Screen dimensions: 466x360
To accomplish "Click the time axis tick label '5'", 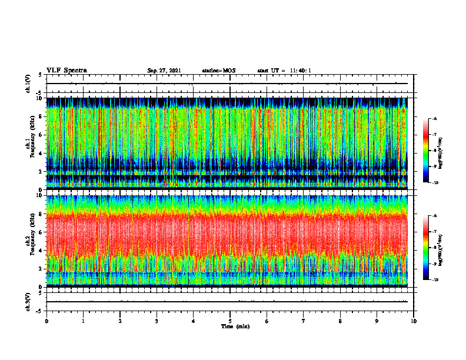I will (x=230, y=321).
